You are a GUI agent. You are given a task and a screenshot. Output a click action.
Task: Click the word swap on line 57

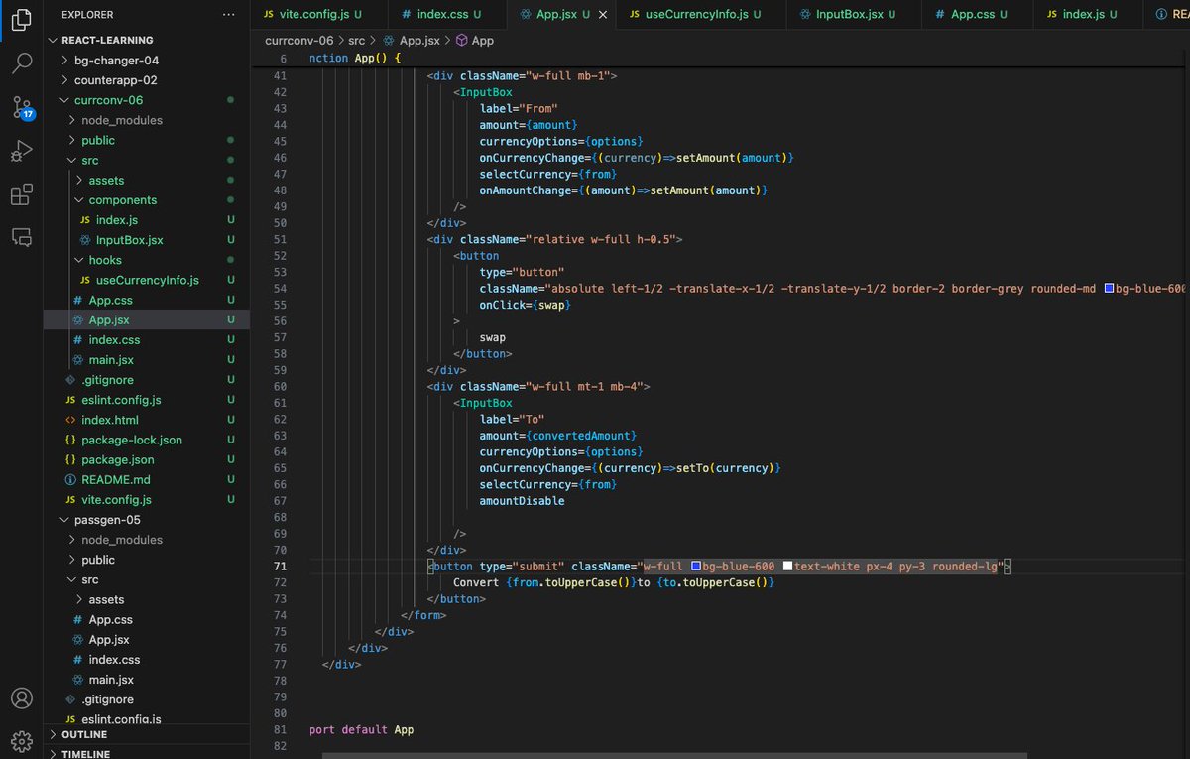pos(493,337)
